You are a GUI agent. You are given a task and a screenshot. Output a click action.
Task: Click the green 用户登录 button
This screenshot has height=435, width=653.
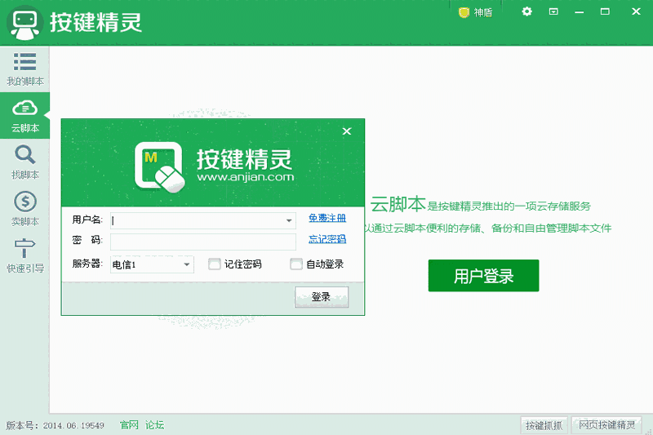click(x=483, y=276)
